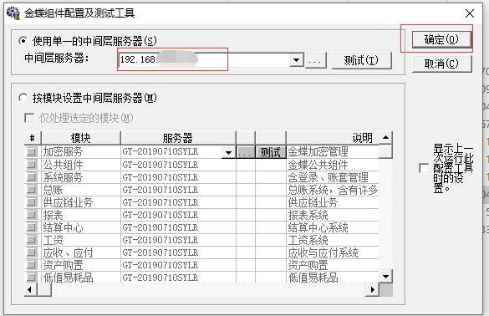The height and width of the screenshot is (316, 489).
Task: Close the configuration tool window
Action: point(469,13)
